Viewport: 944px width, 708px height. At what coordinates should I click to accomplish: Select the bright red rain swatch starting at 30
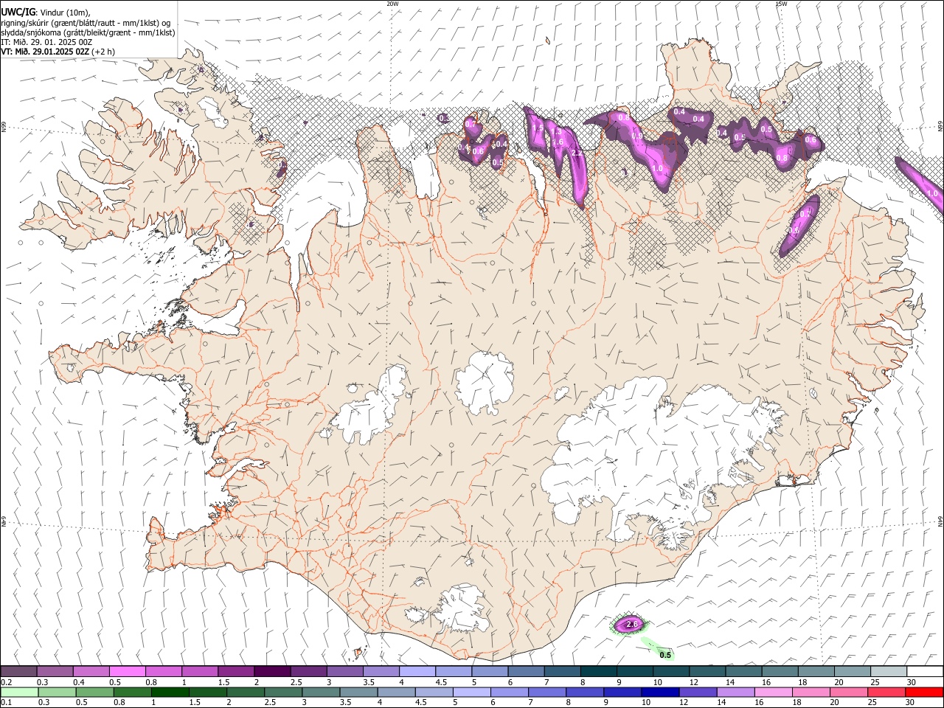tap(924, 692)
